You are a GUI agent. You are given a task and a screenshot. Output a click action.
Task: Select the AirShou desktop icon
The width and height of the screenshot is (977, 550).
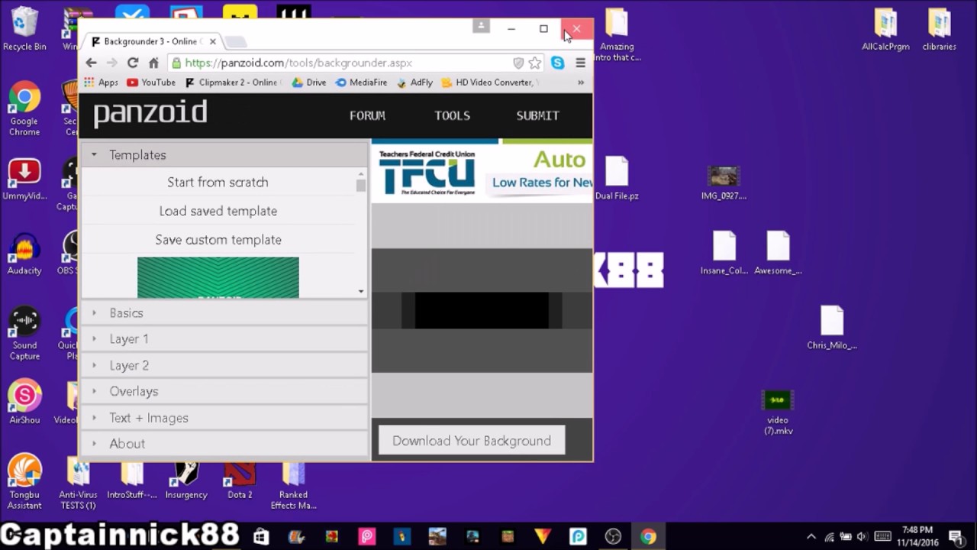(24, 403)
